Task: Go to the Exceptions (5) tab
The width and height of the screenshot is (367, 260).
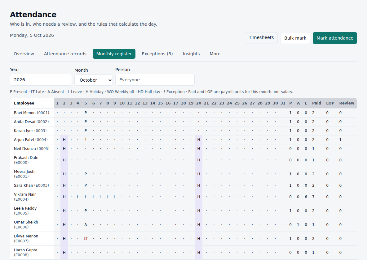Action: pyautogui.click(x=157, y=54)
